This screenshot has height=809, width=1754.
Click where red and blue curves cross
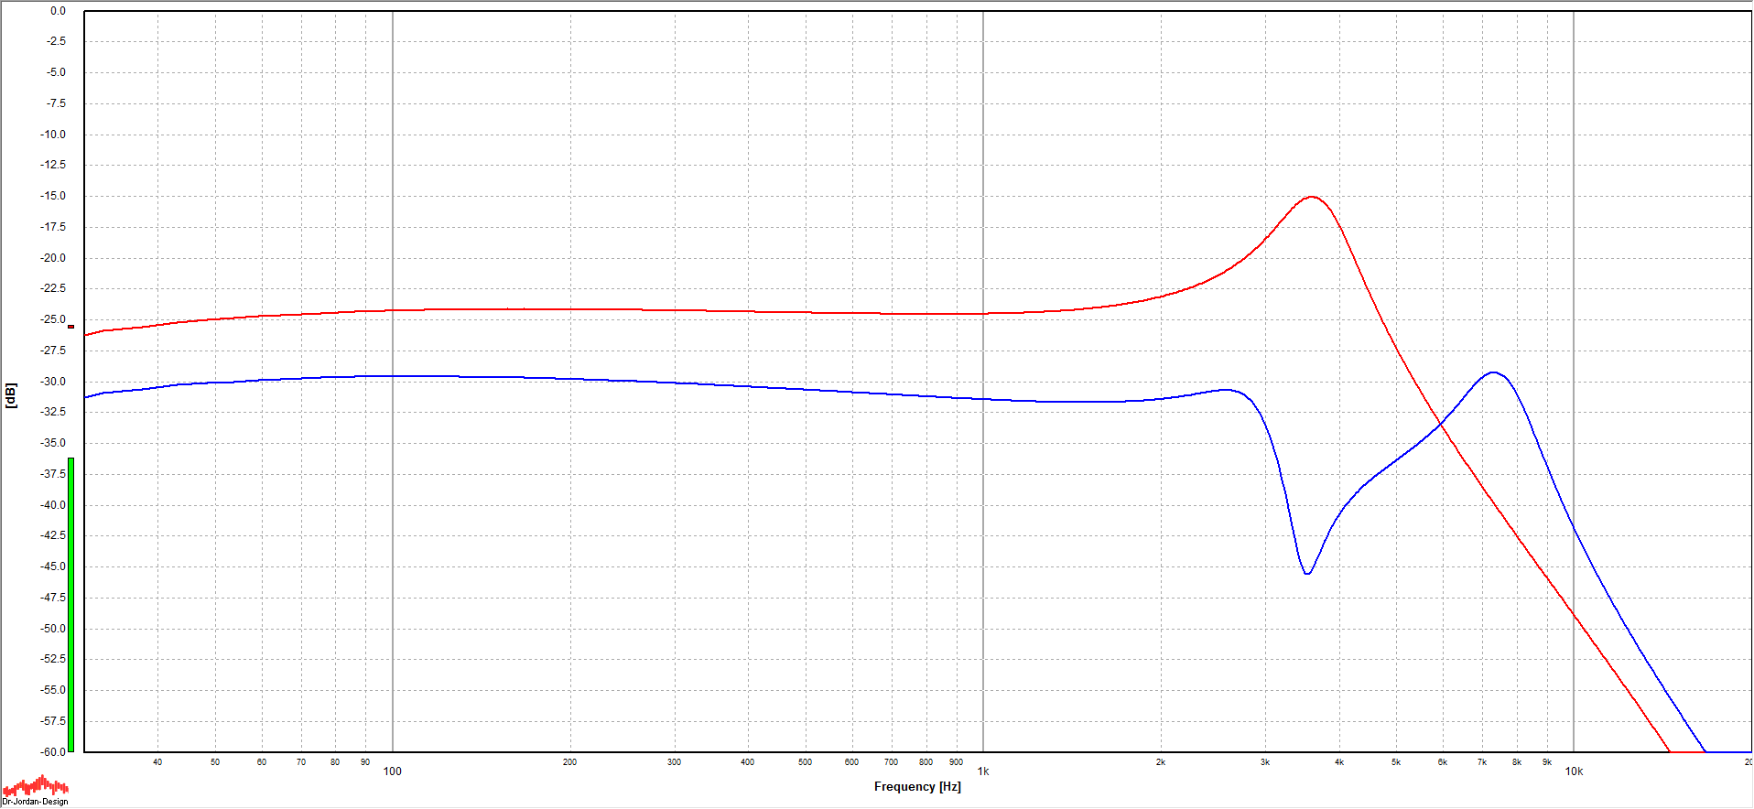click(1441, 423)
